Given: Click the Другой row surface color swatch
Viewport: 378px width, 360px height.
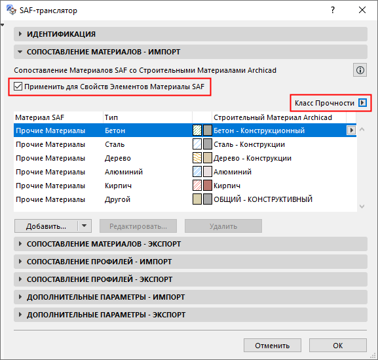Looking at the screenshot, I should 208,199.
